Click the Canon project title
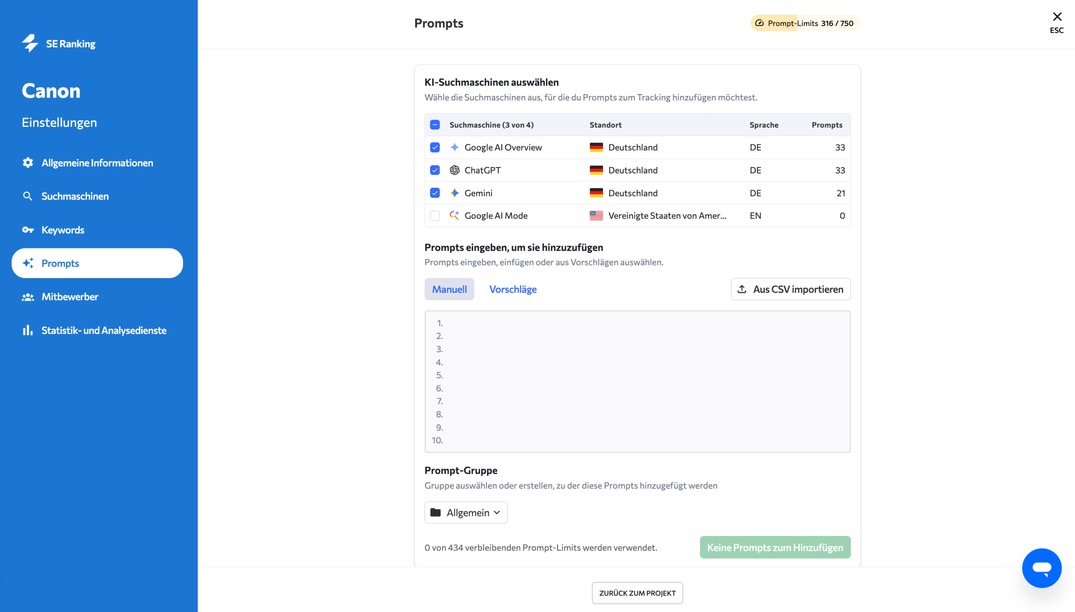 click(x=51, y=91)
